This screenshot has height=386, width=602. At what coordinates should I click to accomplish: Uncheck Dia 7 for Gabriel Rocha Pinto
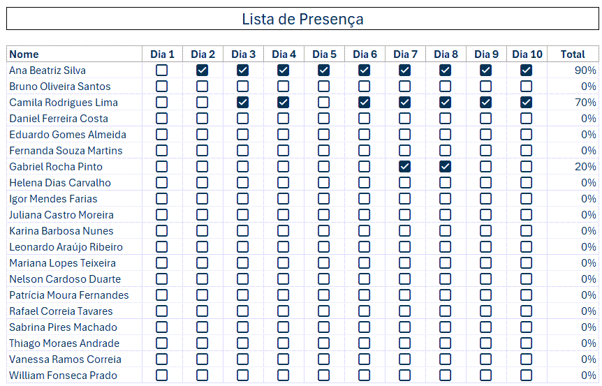tap(404, 166)
